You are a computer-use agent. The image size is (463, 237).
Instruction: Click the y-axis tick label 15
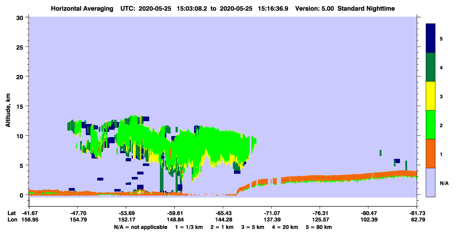[x=21, y=106]
